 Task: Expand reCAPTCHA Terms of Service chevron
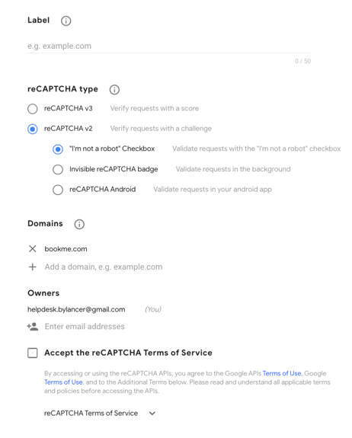[x=152, y=413]
